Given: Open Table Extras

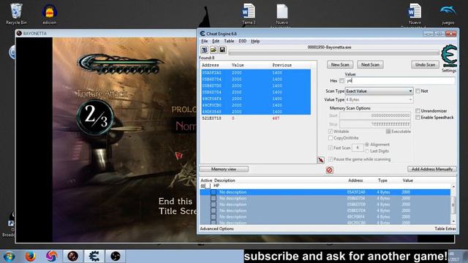Looking at the screenshot, I should coord(445,229).
